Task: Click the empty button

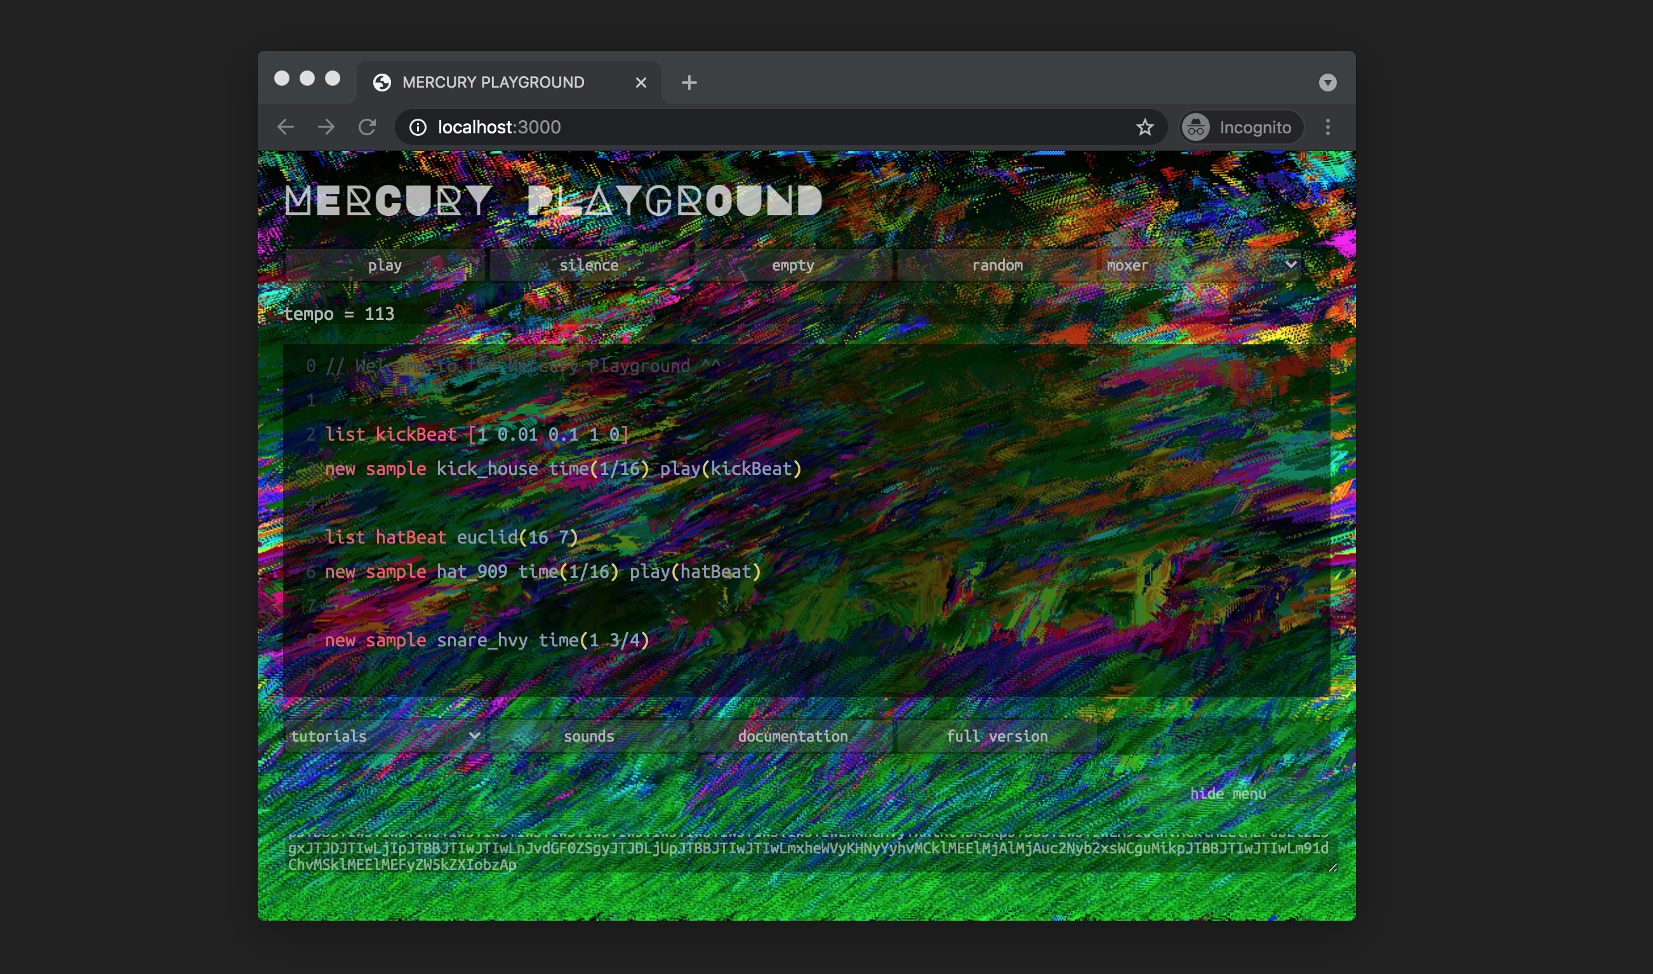Action: tap(793, 265)
